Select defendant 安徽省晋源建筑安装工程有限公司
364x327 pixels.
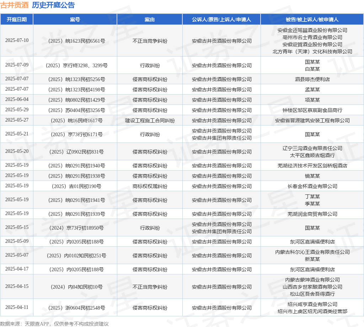pos(312,121)
